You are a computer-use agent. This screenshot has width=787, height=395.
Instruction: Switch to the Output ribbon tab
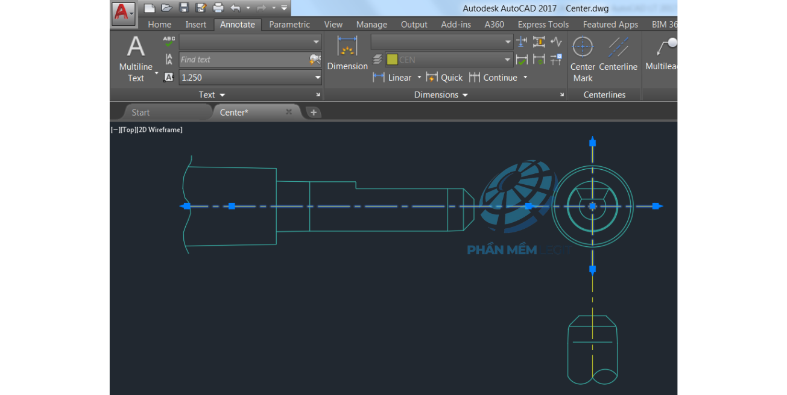coord(414,25)
